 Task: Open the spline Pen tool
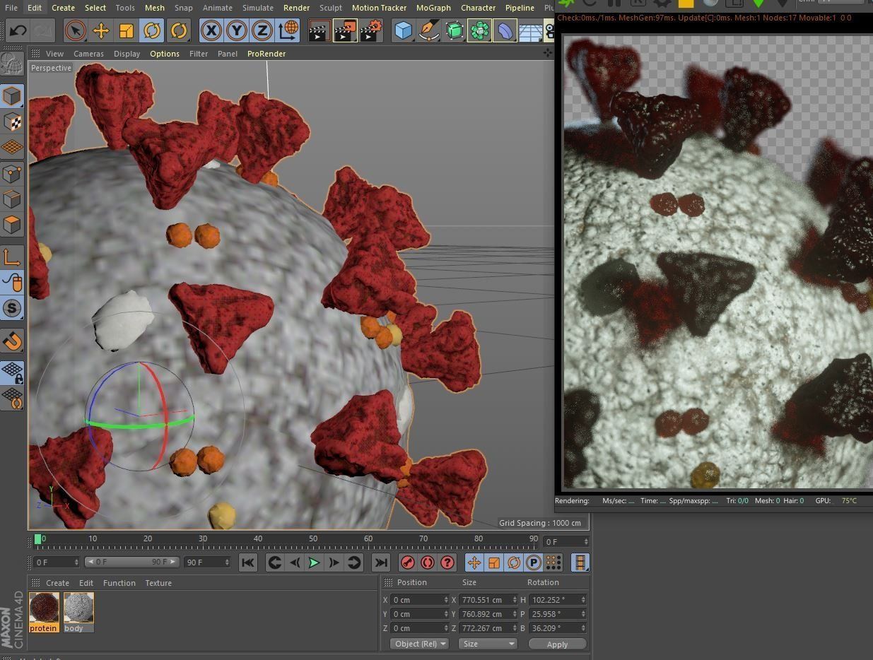pyautogui.click(x=428, y=30)
